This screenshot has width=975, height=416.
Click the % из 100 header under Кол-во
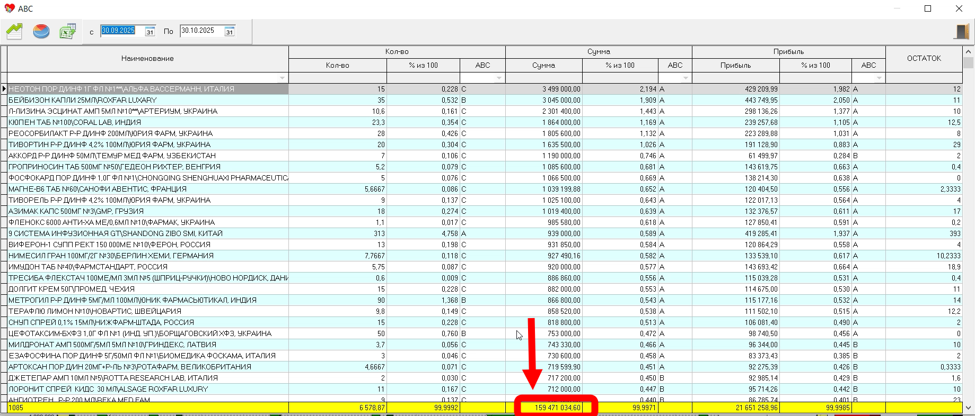click(x=424, y=66)
